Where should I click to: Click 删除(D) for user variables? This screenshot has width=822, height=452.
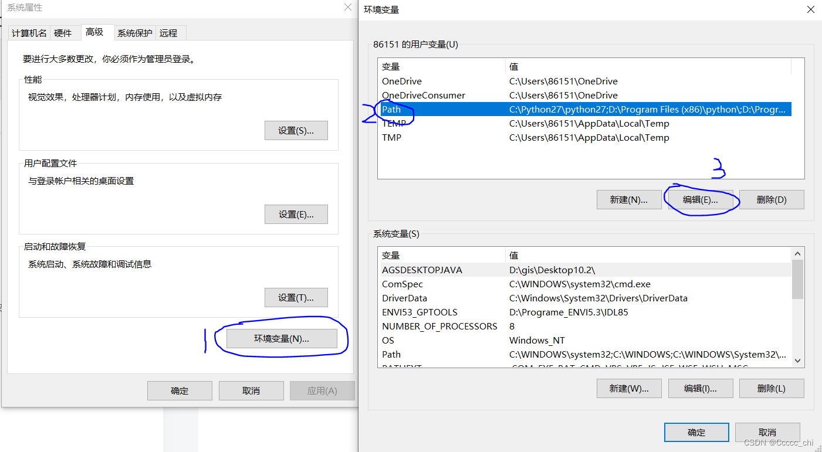tap(772, 199)
